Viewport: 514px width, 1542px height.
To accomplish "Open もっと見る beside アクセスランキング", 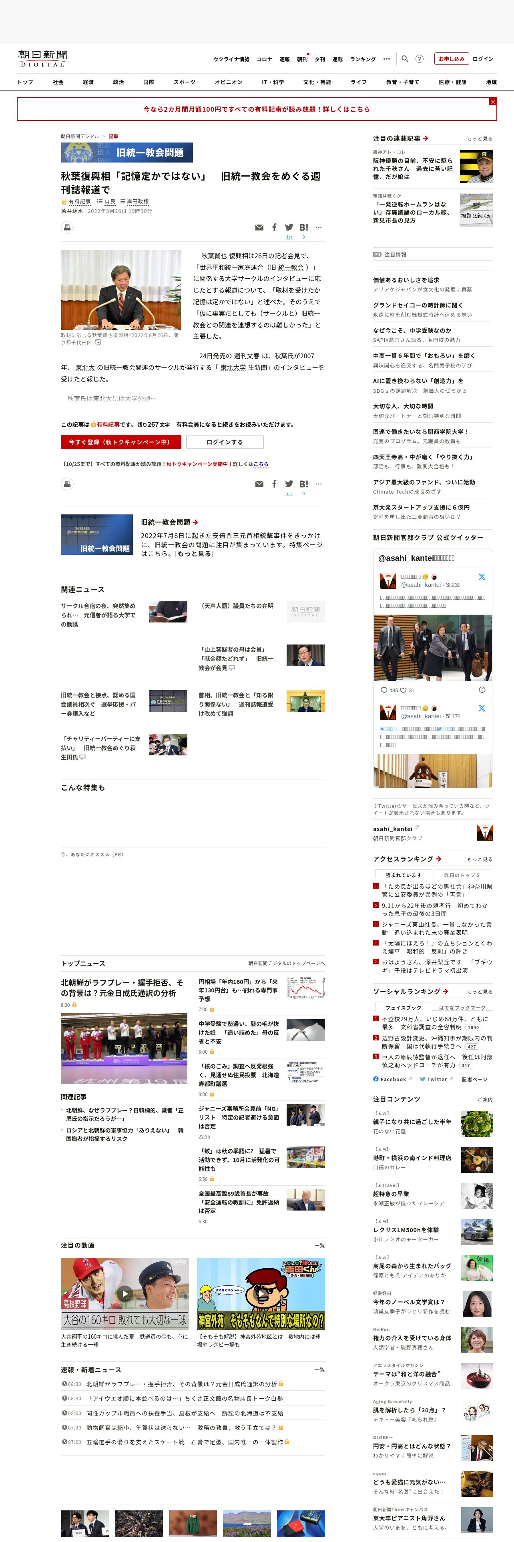I will [x=479, y=859].
